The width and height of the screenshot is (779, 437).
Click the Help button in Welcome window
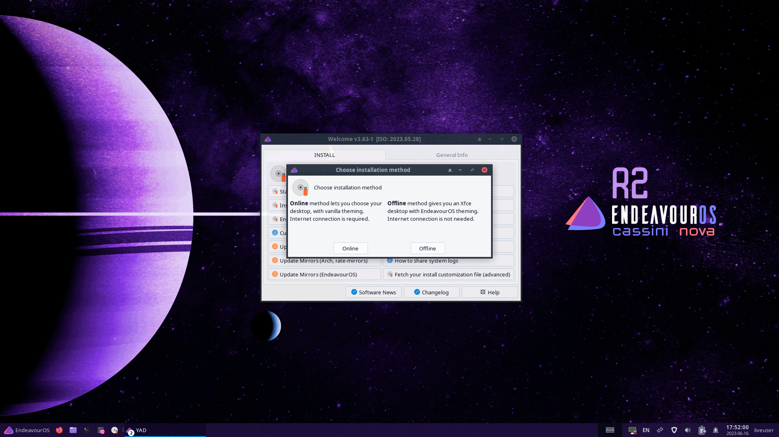(490, 292)
